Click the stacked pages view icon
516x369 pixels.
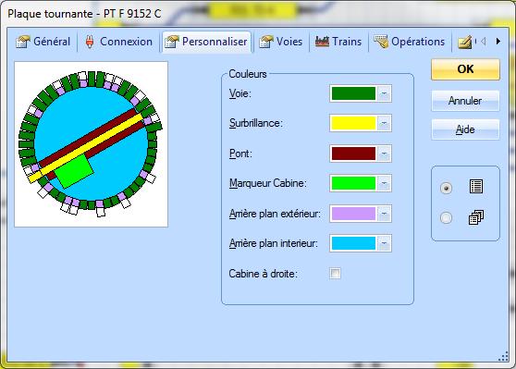click(476, 217)
